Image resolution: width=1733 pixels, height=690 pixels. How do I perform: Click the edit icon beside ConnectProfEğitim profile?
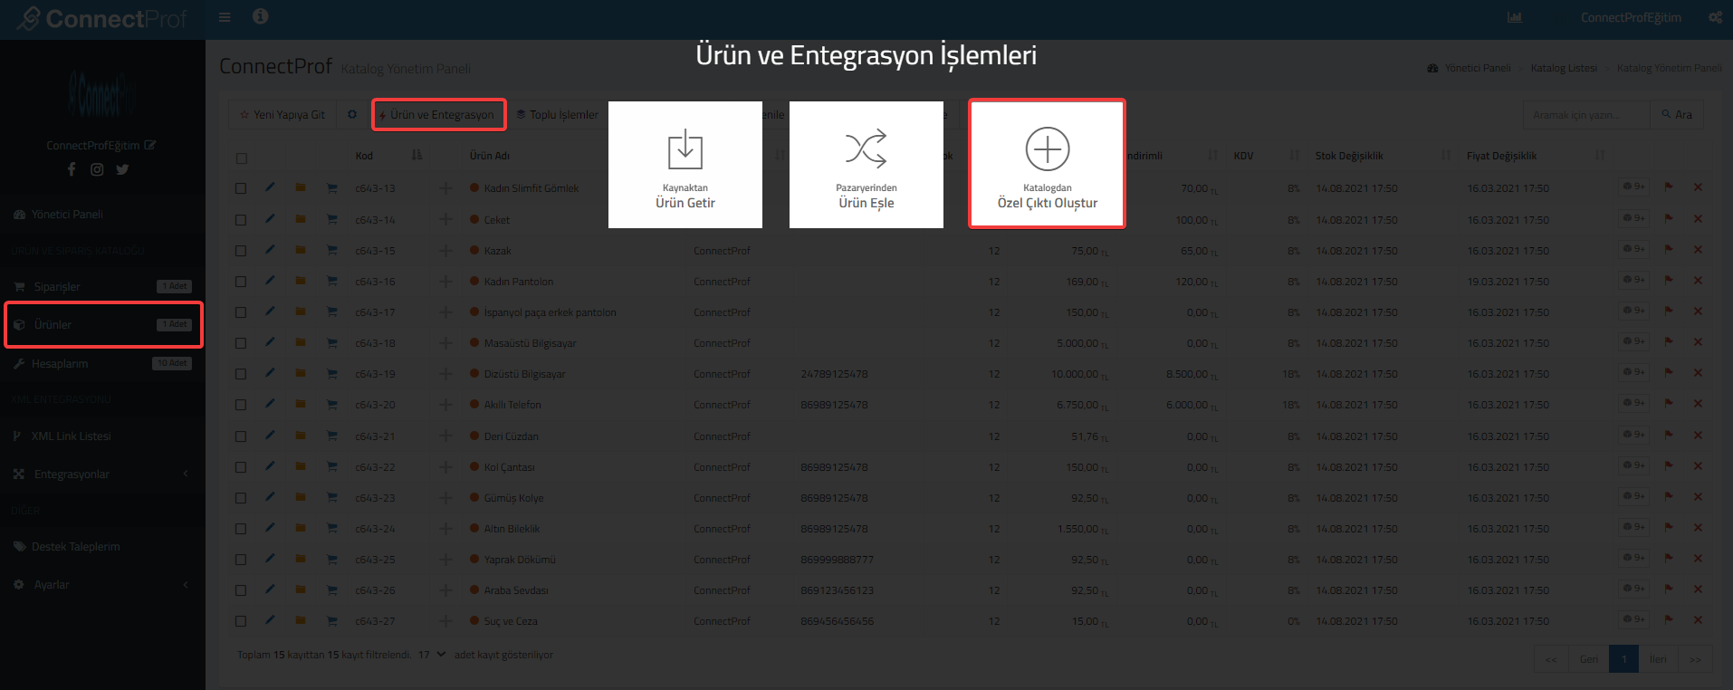point(150,145)
